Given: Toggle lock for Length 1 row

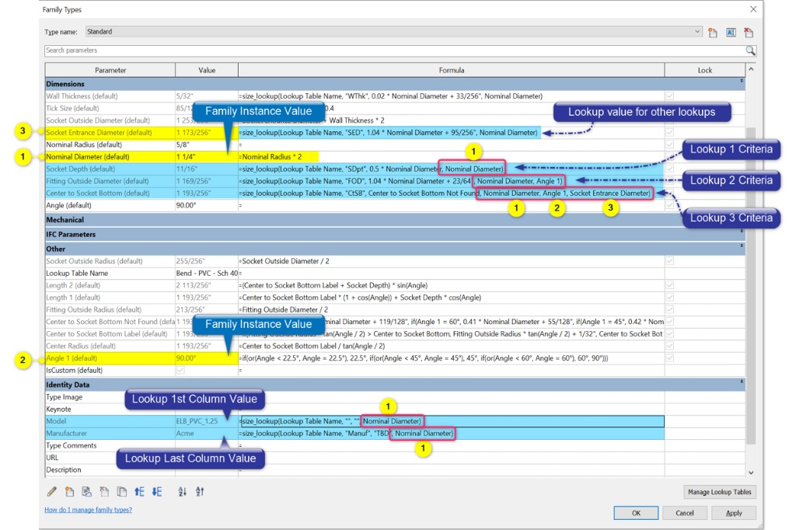Looking at the screenshot, I should (669, 298).
